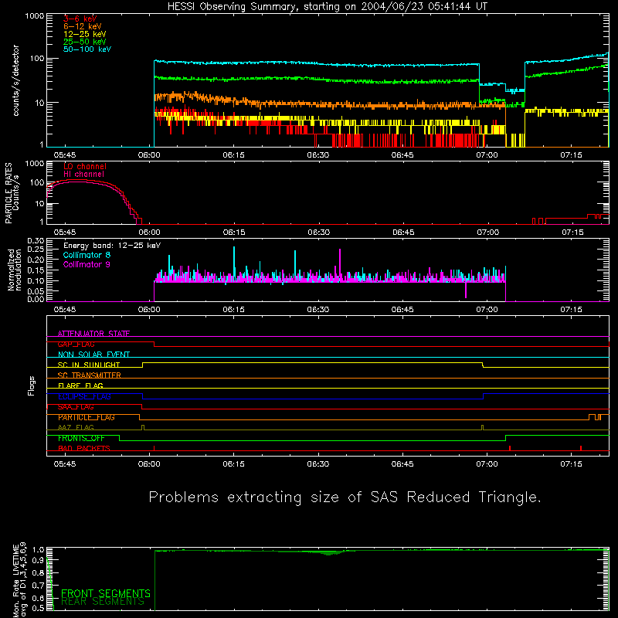This screenshot has width=618, height=618.
Task: Select the HI channel legend label
Action: pyautogui.click(x=84, y=174)
